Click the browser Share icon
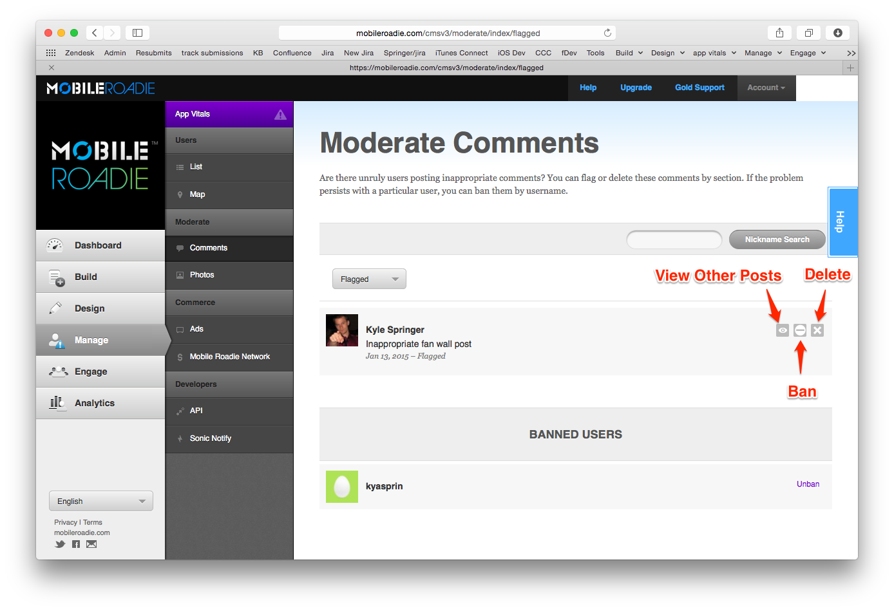 [779, 33]
